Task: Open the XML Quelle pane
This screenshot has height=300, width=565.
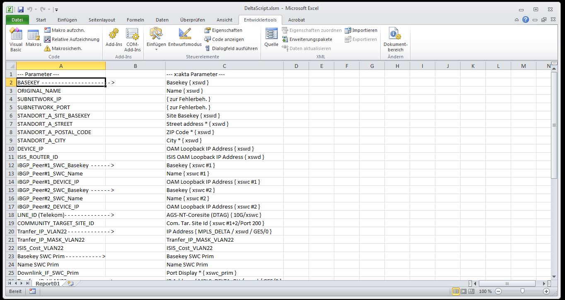Action: pyautogui.click(x=271, y=38)
